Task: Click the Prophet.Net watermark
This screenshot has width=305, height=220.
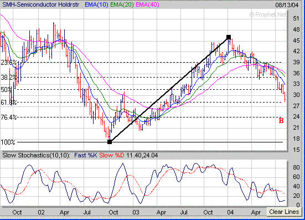Action: (x=268, y=14)
